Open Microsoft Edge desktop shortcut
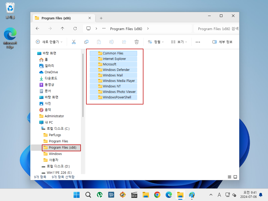268x201 pixels. point(10,38)
